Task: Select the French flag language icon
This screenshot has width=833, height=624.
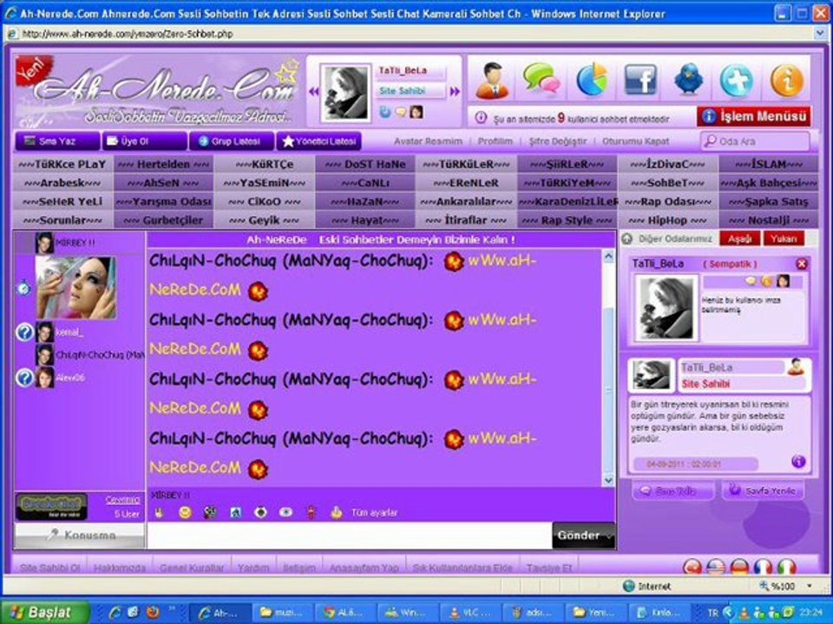Action: (763, 567)
